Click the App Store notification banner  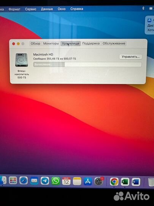(x=149, y=25)
